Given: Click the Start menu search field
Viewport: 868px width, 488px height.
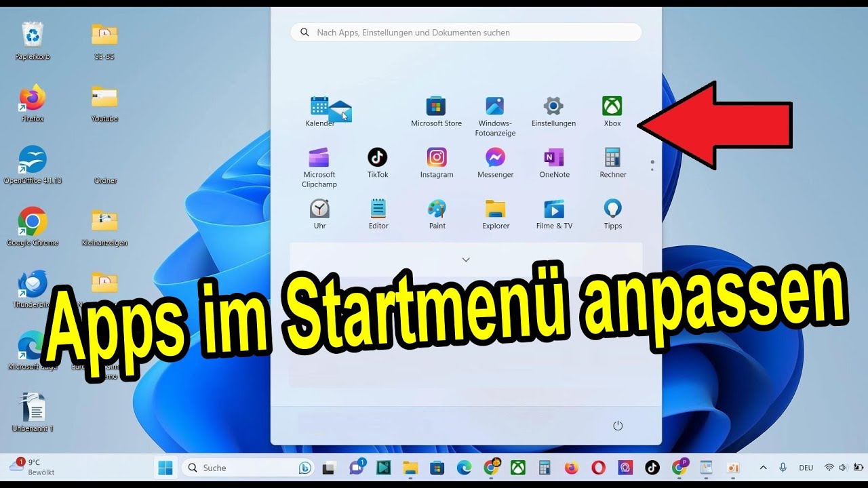Looking at the screenshot, I should pos(466,33).
